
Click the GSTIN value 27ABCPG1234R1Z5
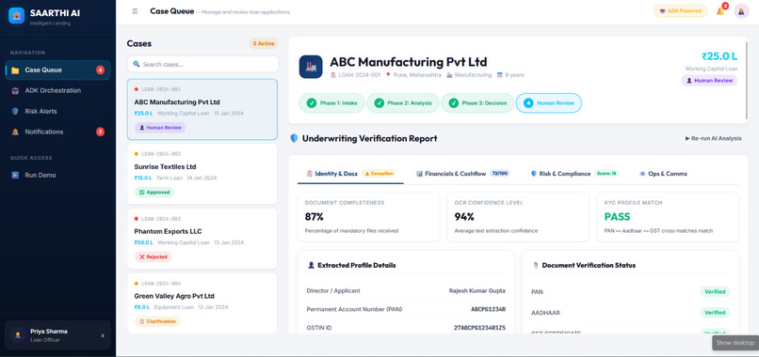pyautogui.click(x=479, y=328)
